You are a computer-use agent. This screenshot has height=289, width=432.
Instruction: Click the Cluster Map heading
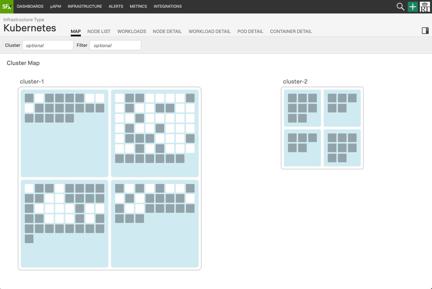coord(23,63)
